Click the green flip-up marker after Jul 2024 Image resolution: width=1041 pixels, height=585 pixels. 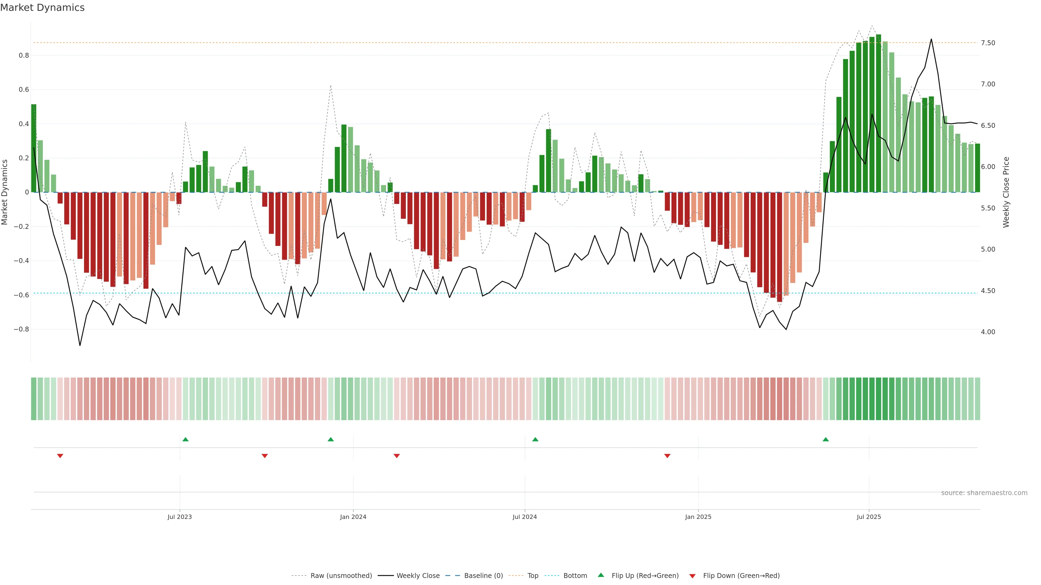[x=535, y=439]
